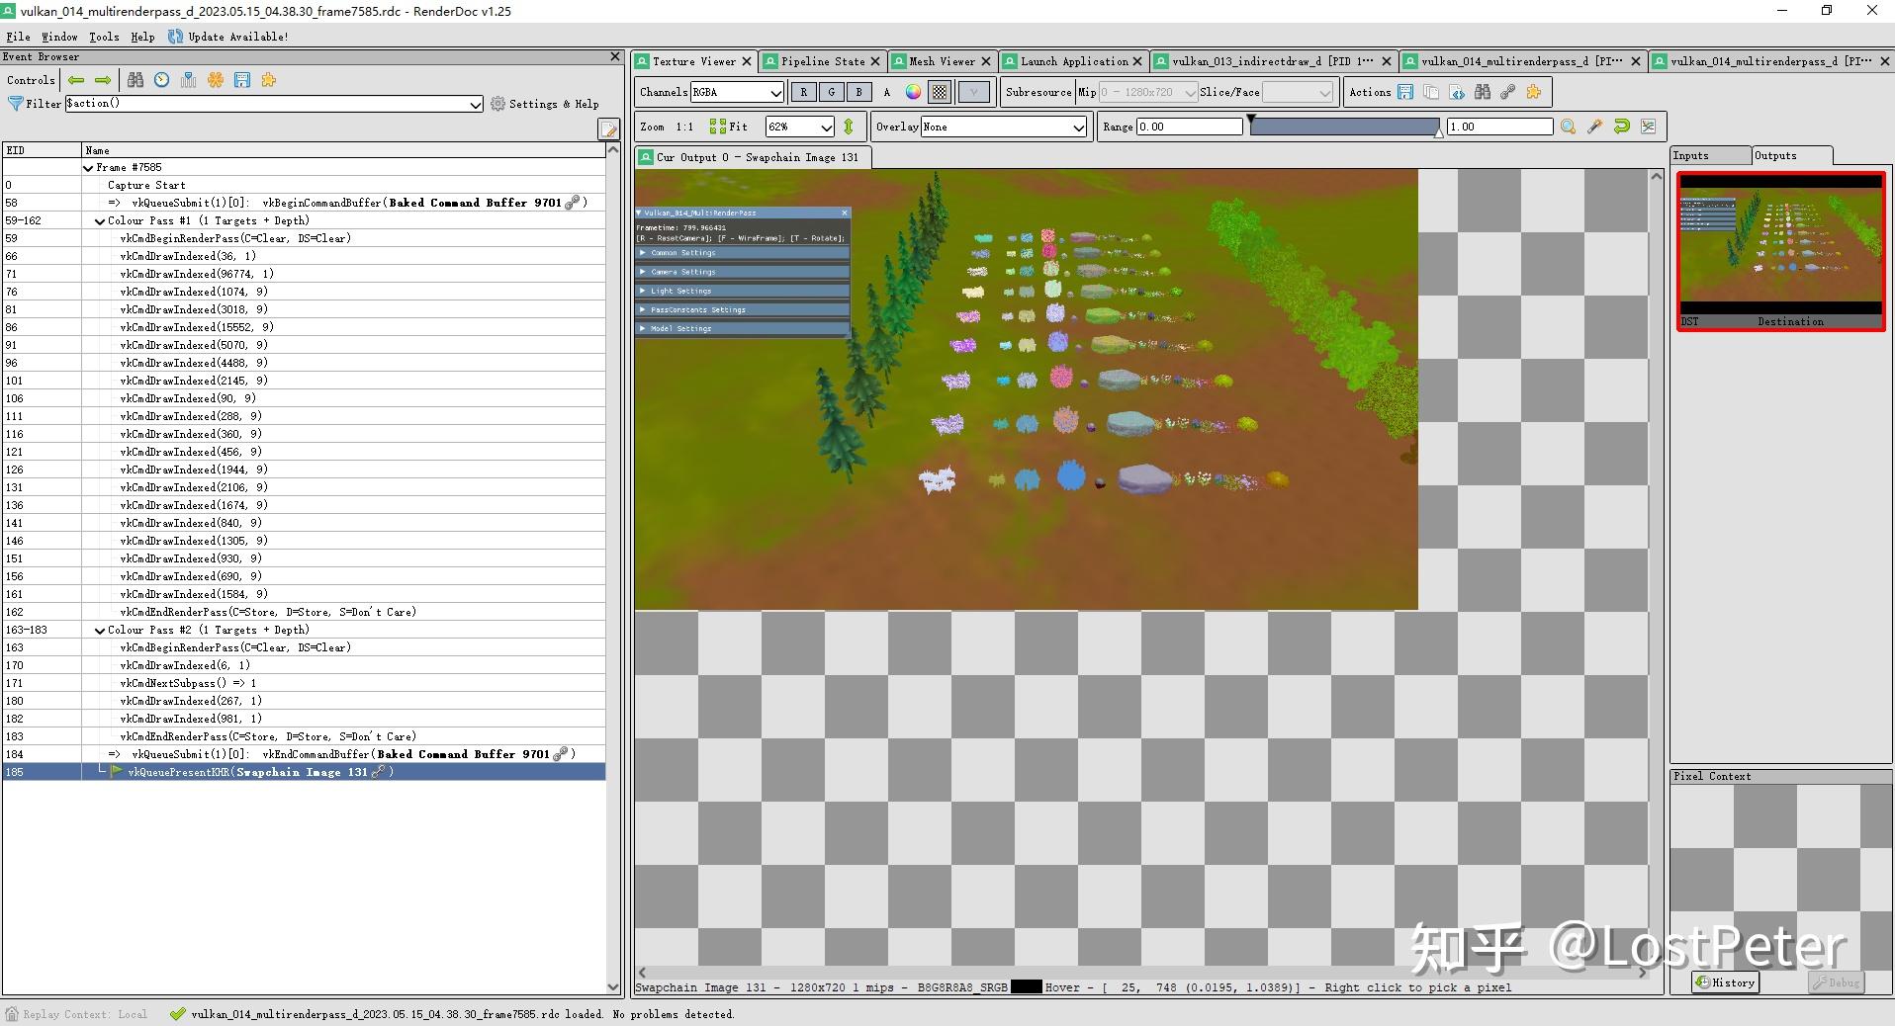Open resource link icon in Actions
Image resolution: width=1895 pixels, height=1026 pixels.
pyautogui.click(x=1508, y=92)
